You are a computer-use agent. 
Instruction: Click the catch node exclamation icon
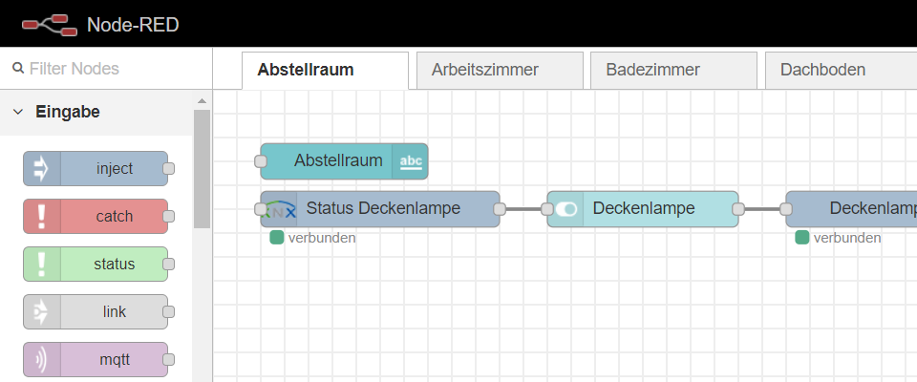41,217
